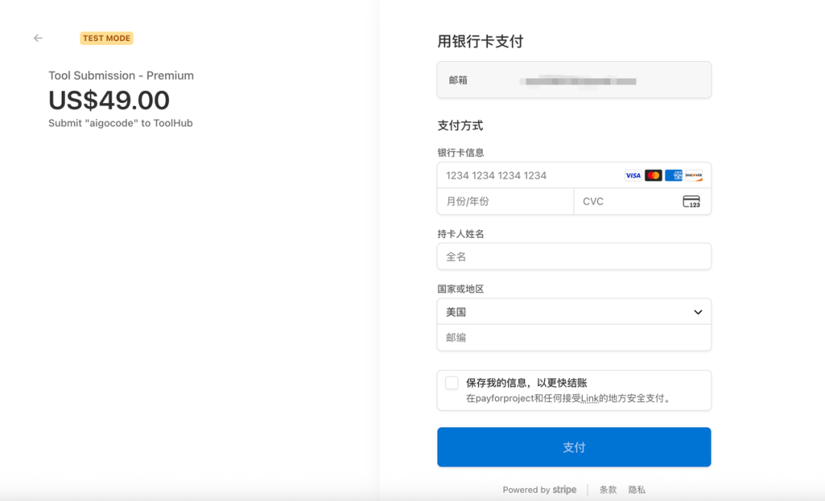Click the CVC card illustration icon
825x501 pixels.
tap(691, 201)
